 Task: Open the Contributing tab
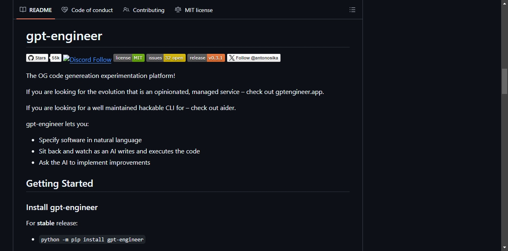click(x=143, y=10)
